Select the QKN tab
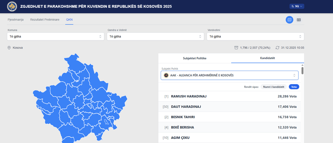 [69, 19]
